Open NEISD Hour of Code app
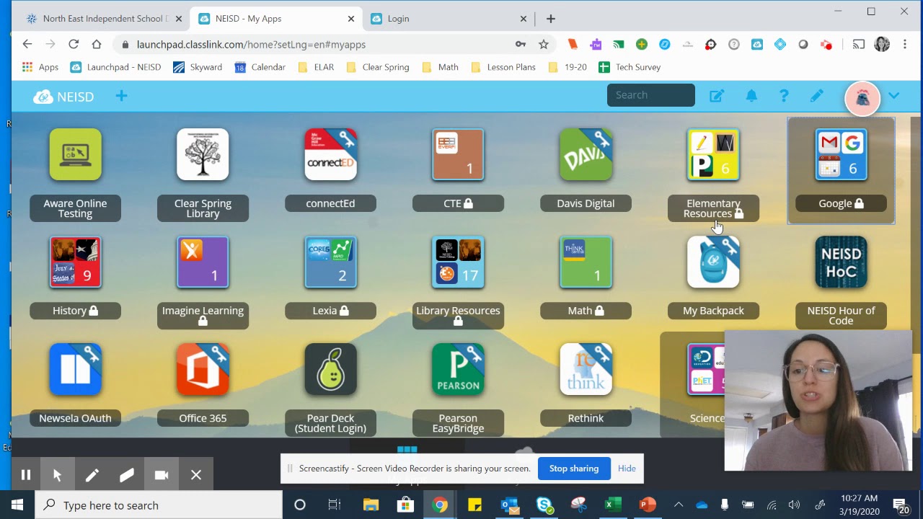923x519 pixels. [841, 262]
